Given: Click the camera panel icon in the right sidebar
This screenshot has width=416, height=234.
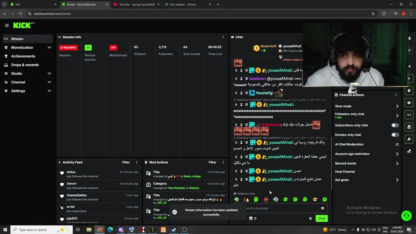Looking at the screenshot, I should coord(409,127).
